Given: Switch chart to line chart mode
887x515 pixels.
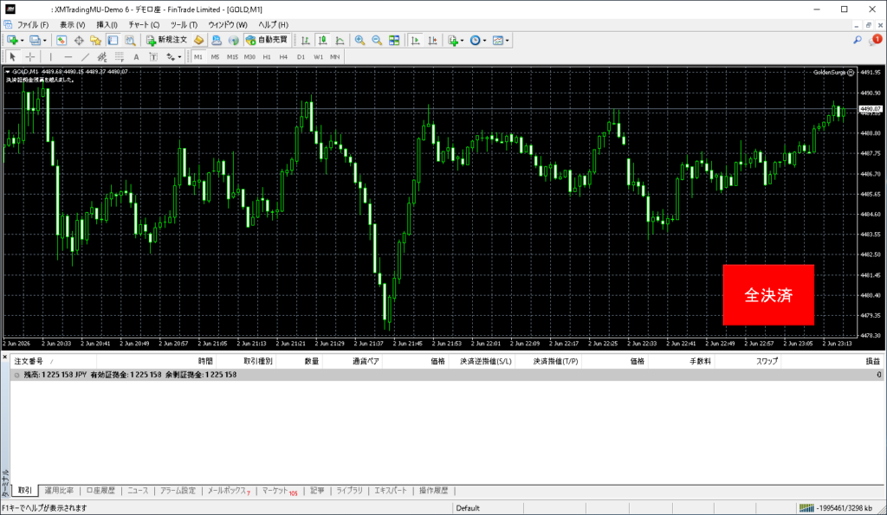Looking at the screenshot, I should tap(340, 40).
